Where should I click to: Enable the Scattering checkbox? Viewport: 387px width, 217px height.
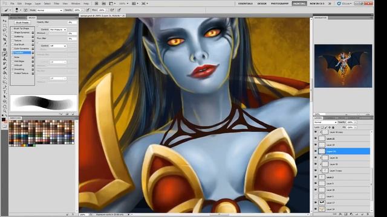pyautogui.click(x=13, y=36)
